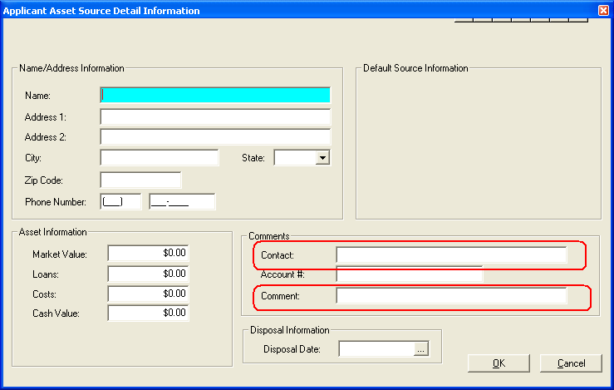Close the Applicant Asset Source dialog
This screenshot has width=614, height=390.
[603, 11]
